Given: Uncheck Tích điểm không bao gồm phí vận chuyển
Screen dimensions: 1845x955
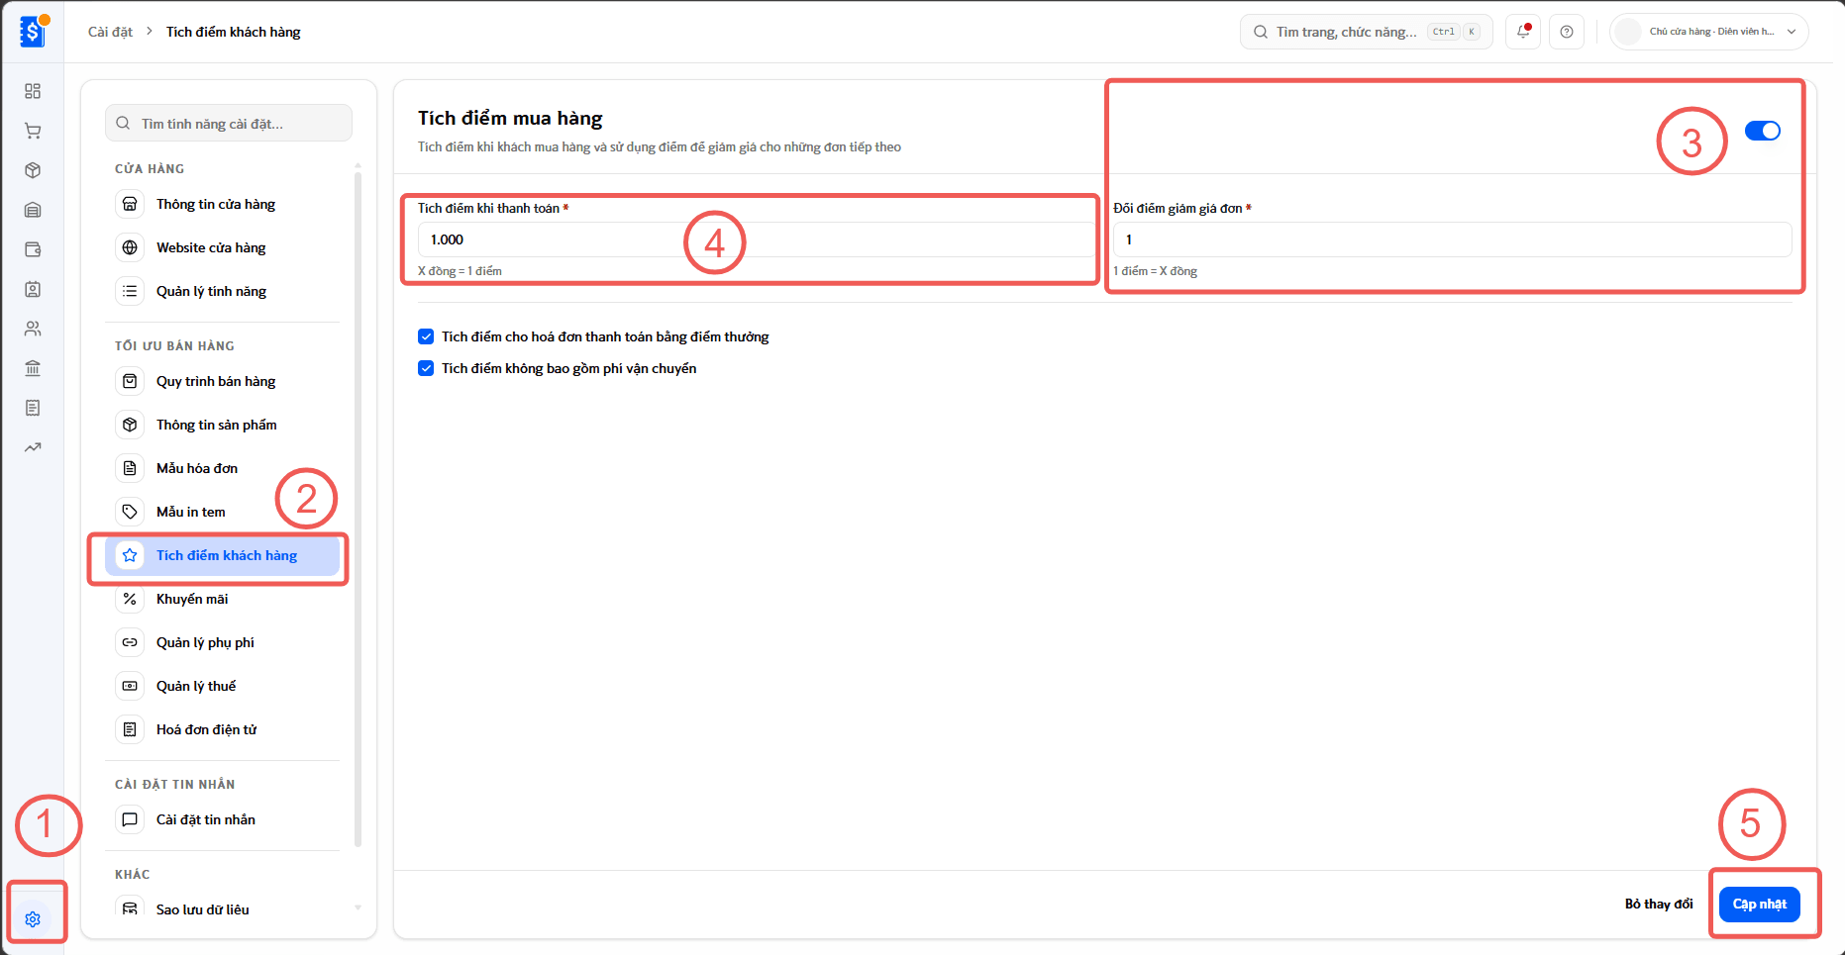Looking at the screenshot, I should pos(426,368).
